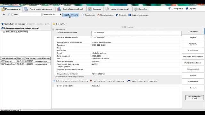The height and width of the screenshot is (115, 205).
Task: Click Обновить данные refresh icon
Action: 2,28
